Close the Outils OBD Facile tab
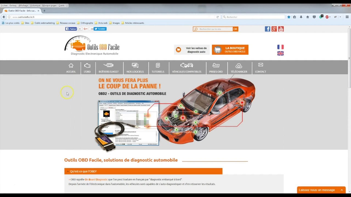The width and height of the screenshot is (351, 197). (x=38, y=11)
